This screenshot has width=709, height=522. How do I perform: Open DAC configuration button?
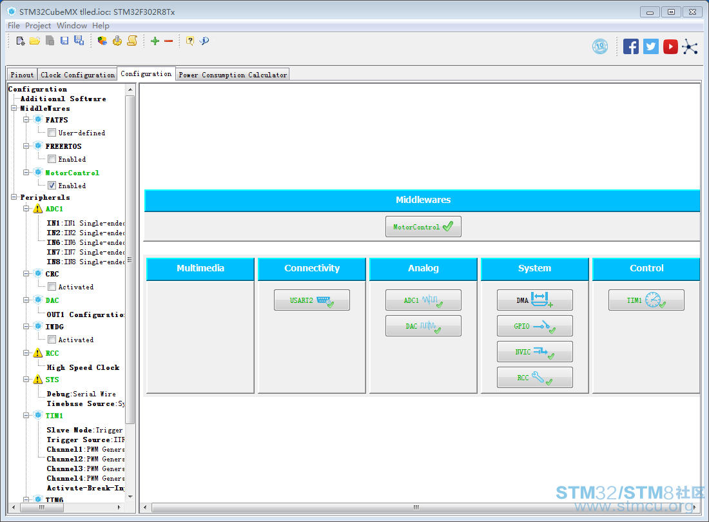click(423, 326)
